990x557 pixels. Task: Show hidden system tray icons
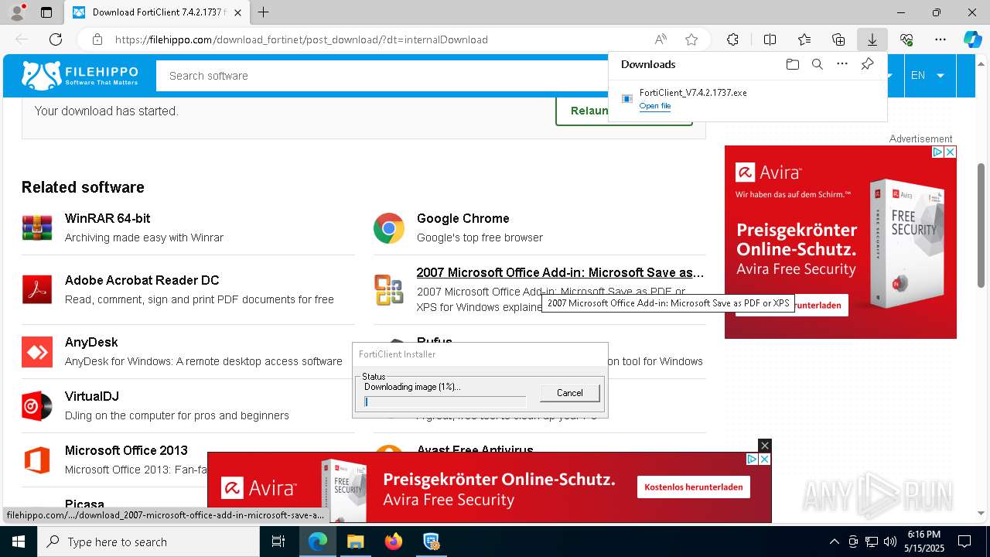pyautogui.click(x=834, y=542)
